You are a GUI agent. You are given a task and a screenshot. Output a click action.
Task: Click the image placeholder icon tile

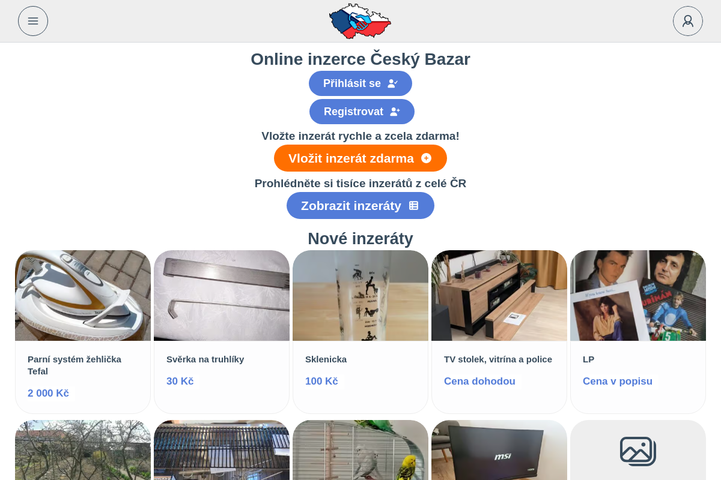[638, 450]
